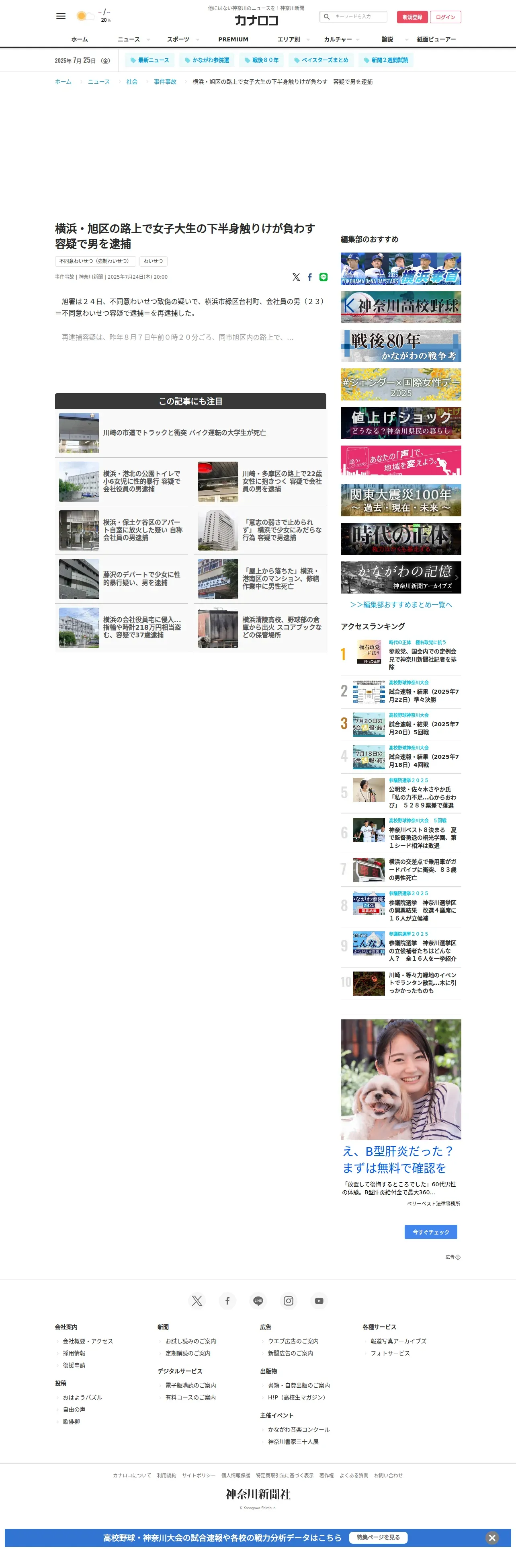Close the bottom banner with X
516x1549 pixels.
pos(492,1538)
